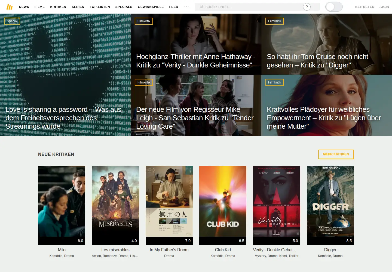Click the Filmkritik tag on Digger article
392x272 pixels.
(274, 21)
